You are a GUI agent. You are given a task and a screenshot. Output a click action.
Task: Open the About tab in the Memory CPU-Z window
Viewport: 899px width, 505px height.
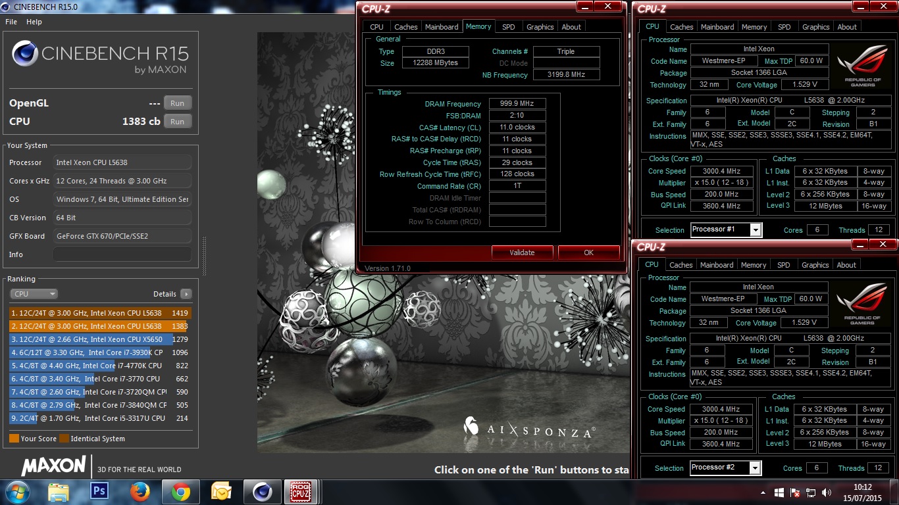[571, 27]
